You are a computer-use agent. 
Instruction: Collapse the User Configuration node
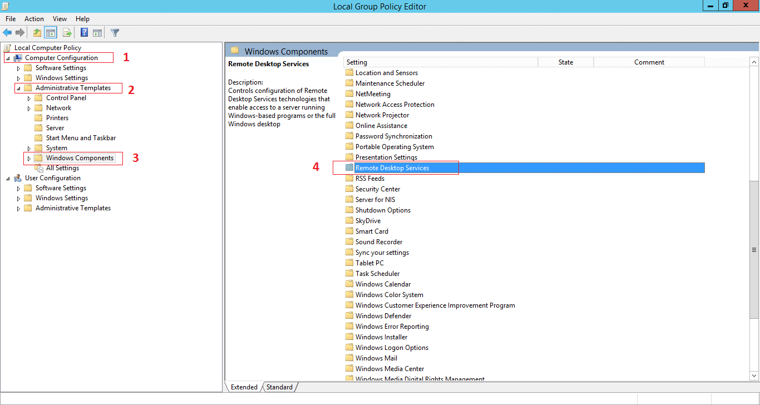click(x=8, y=179)
